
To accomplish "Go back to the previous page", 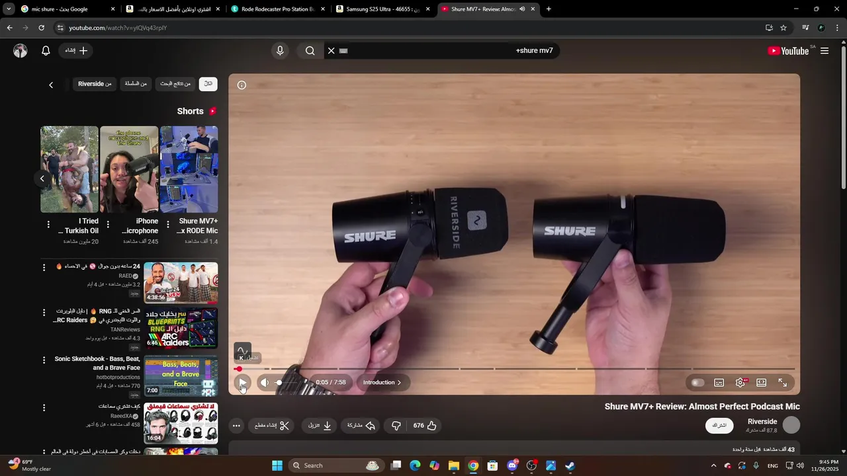I will [x=9, y=28].
